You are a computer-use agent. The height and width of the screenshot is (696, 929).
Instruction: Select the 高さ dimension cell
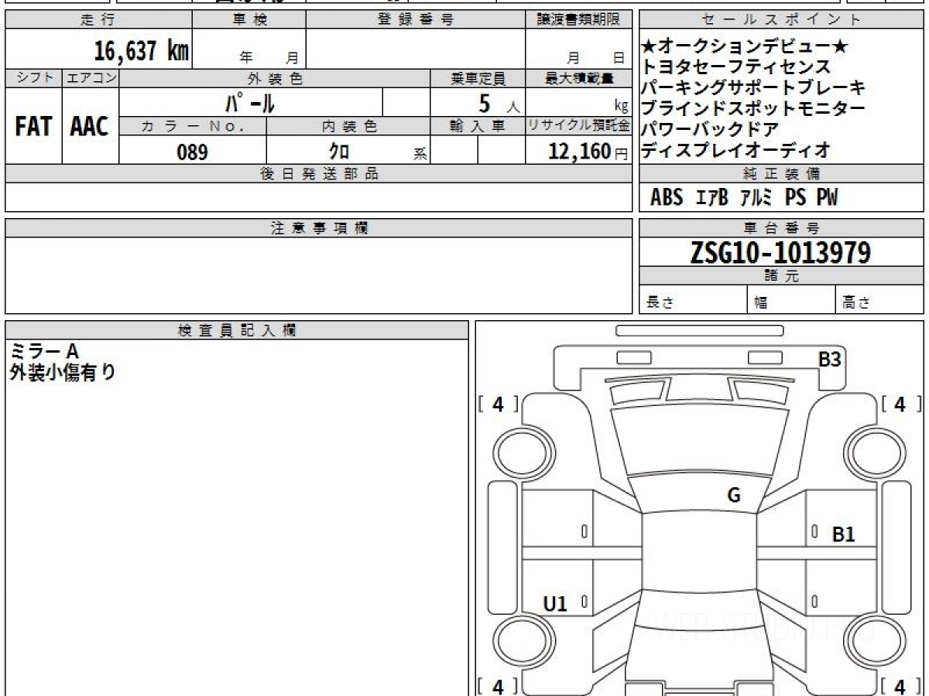pyautogui.click(x=880, y=300)
